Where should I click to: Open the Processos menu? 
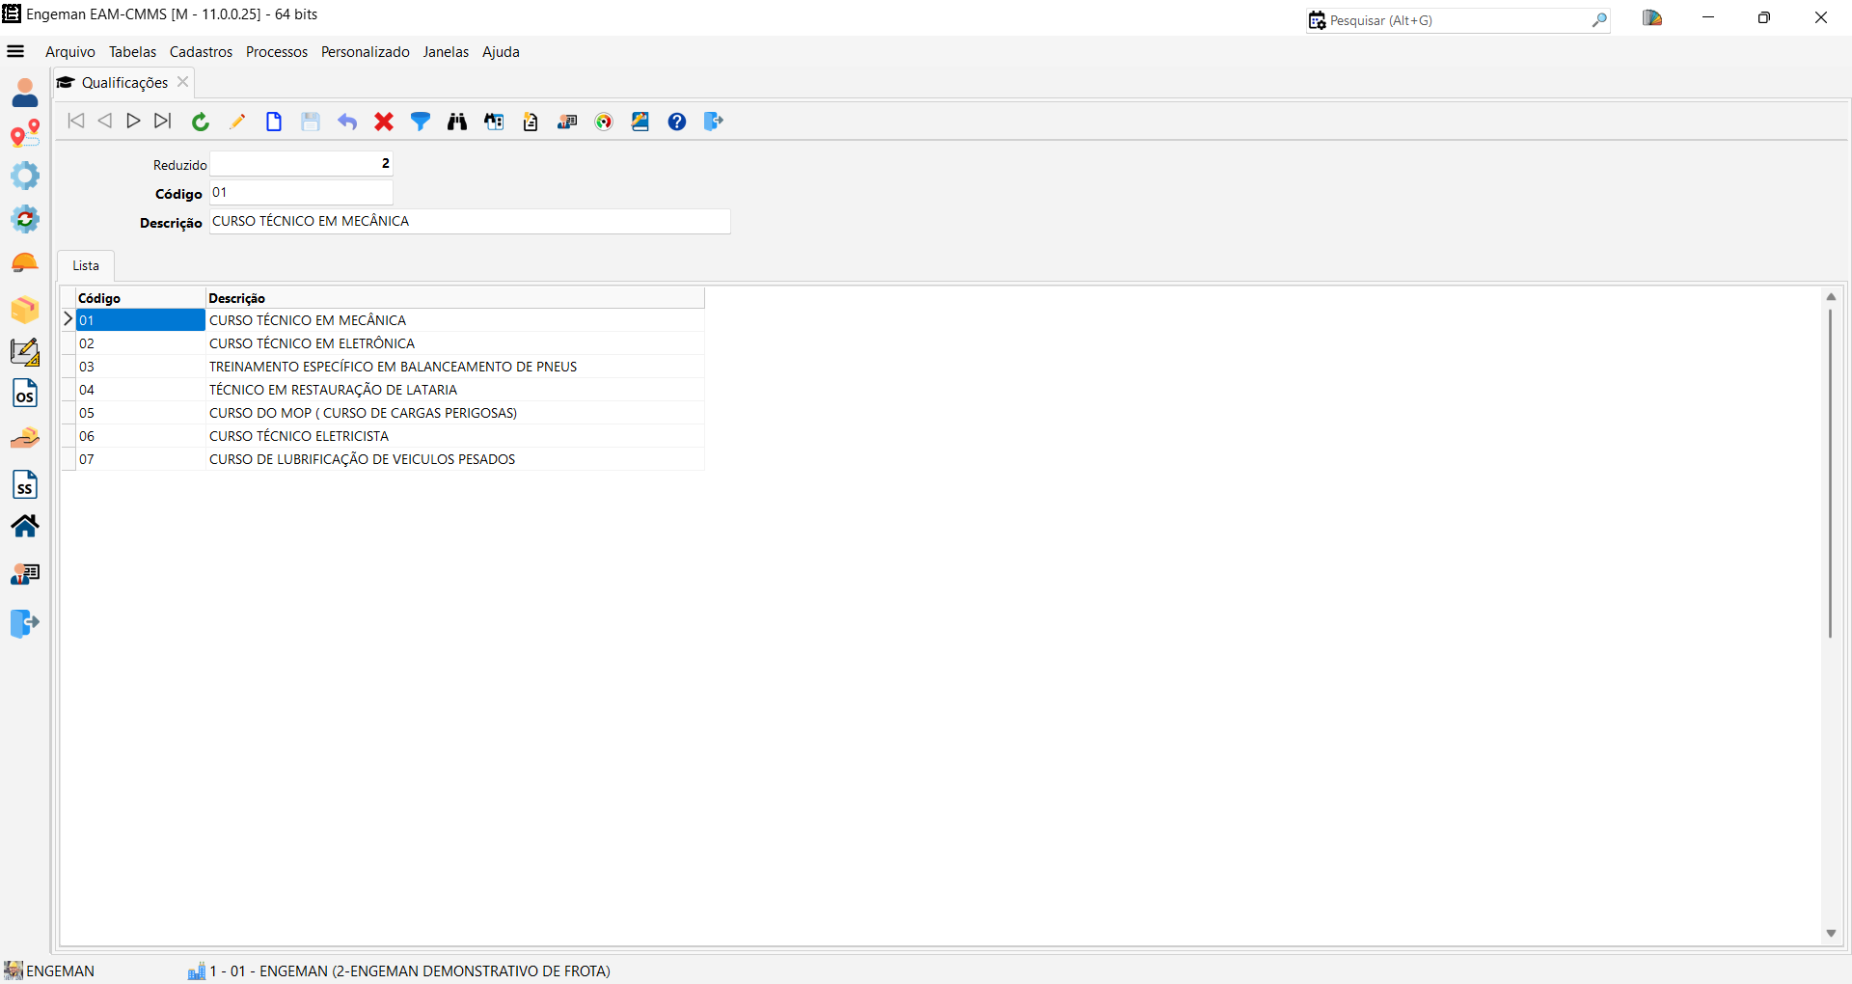pos(277,52)
